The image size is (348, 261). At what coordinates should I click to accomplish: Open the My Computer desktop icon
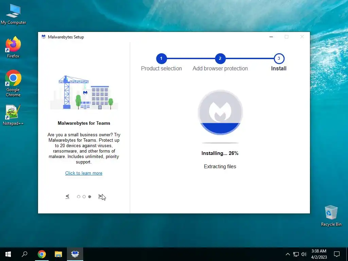13,14
